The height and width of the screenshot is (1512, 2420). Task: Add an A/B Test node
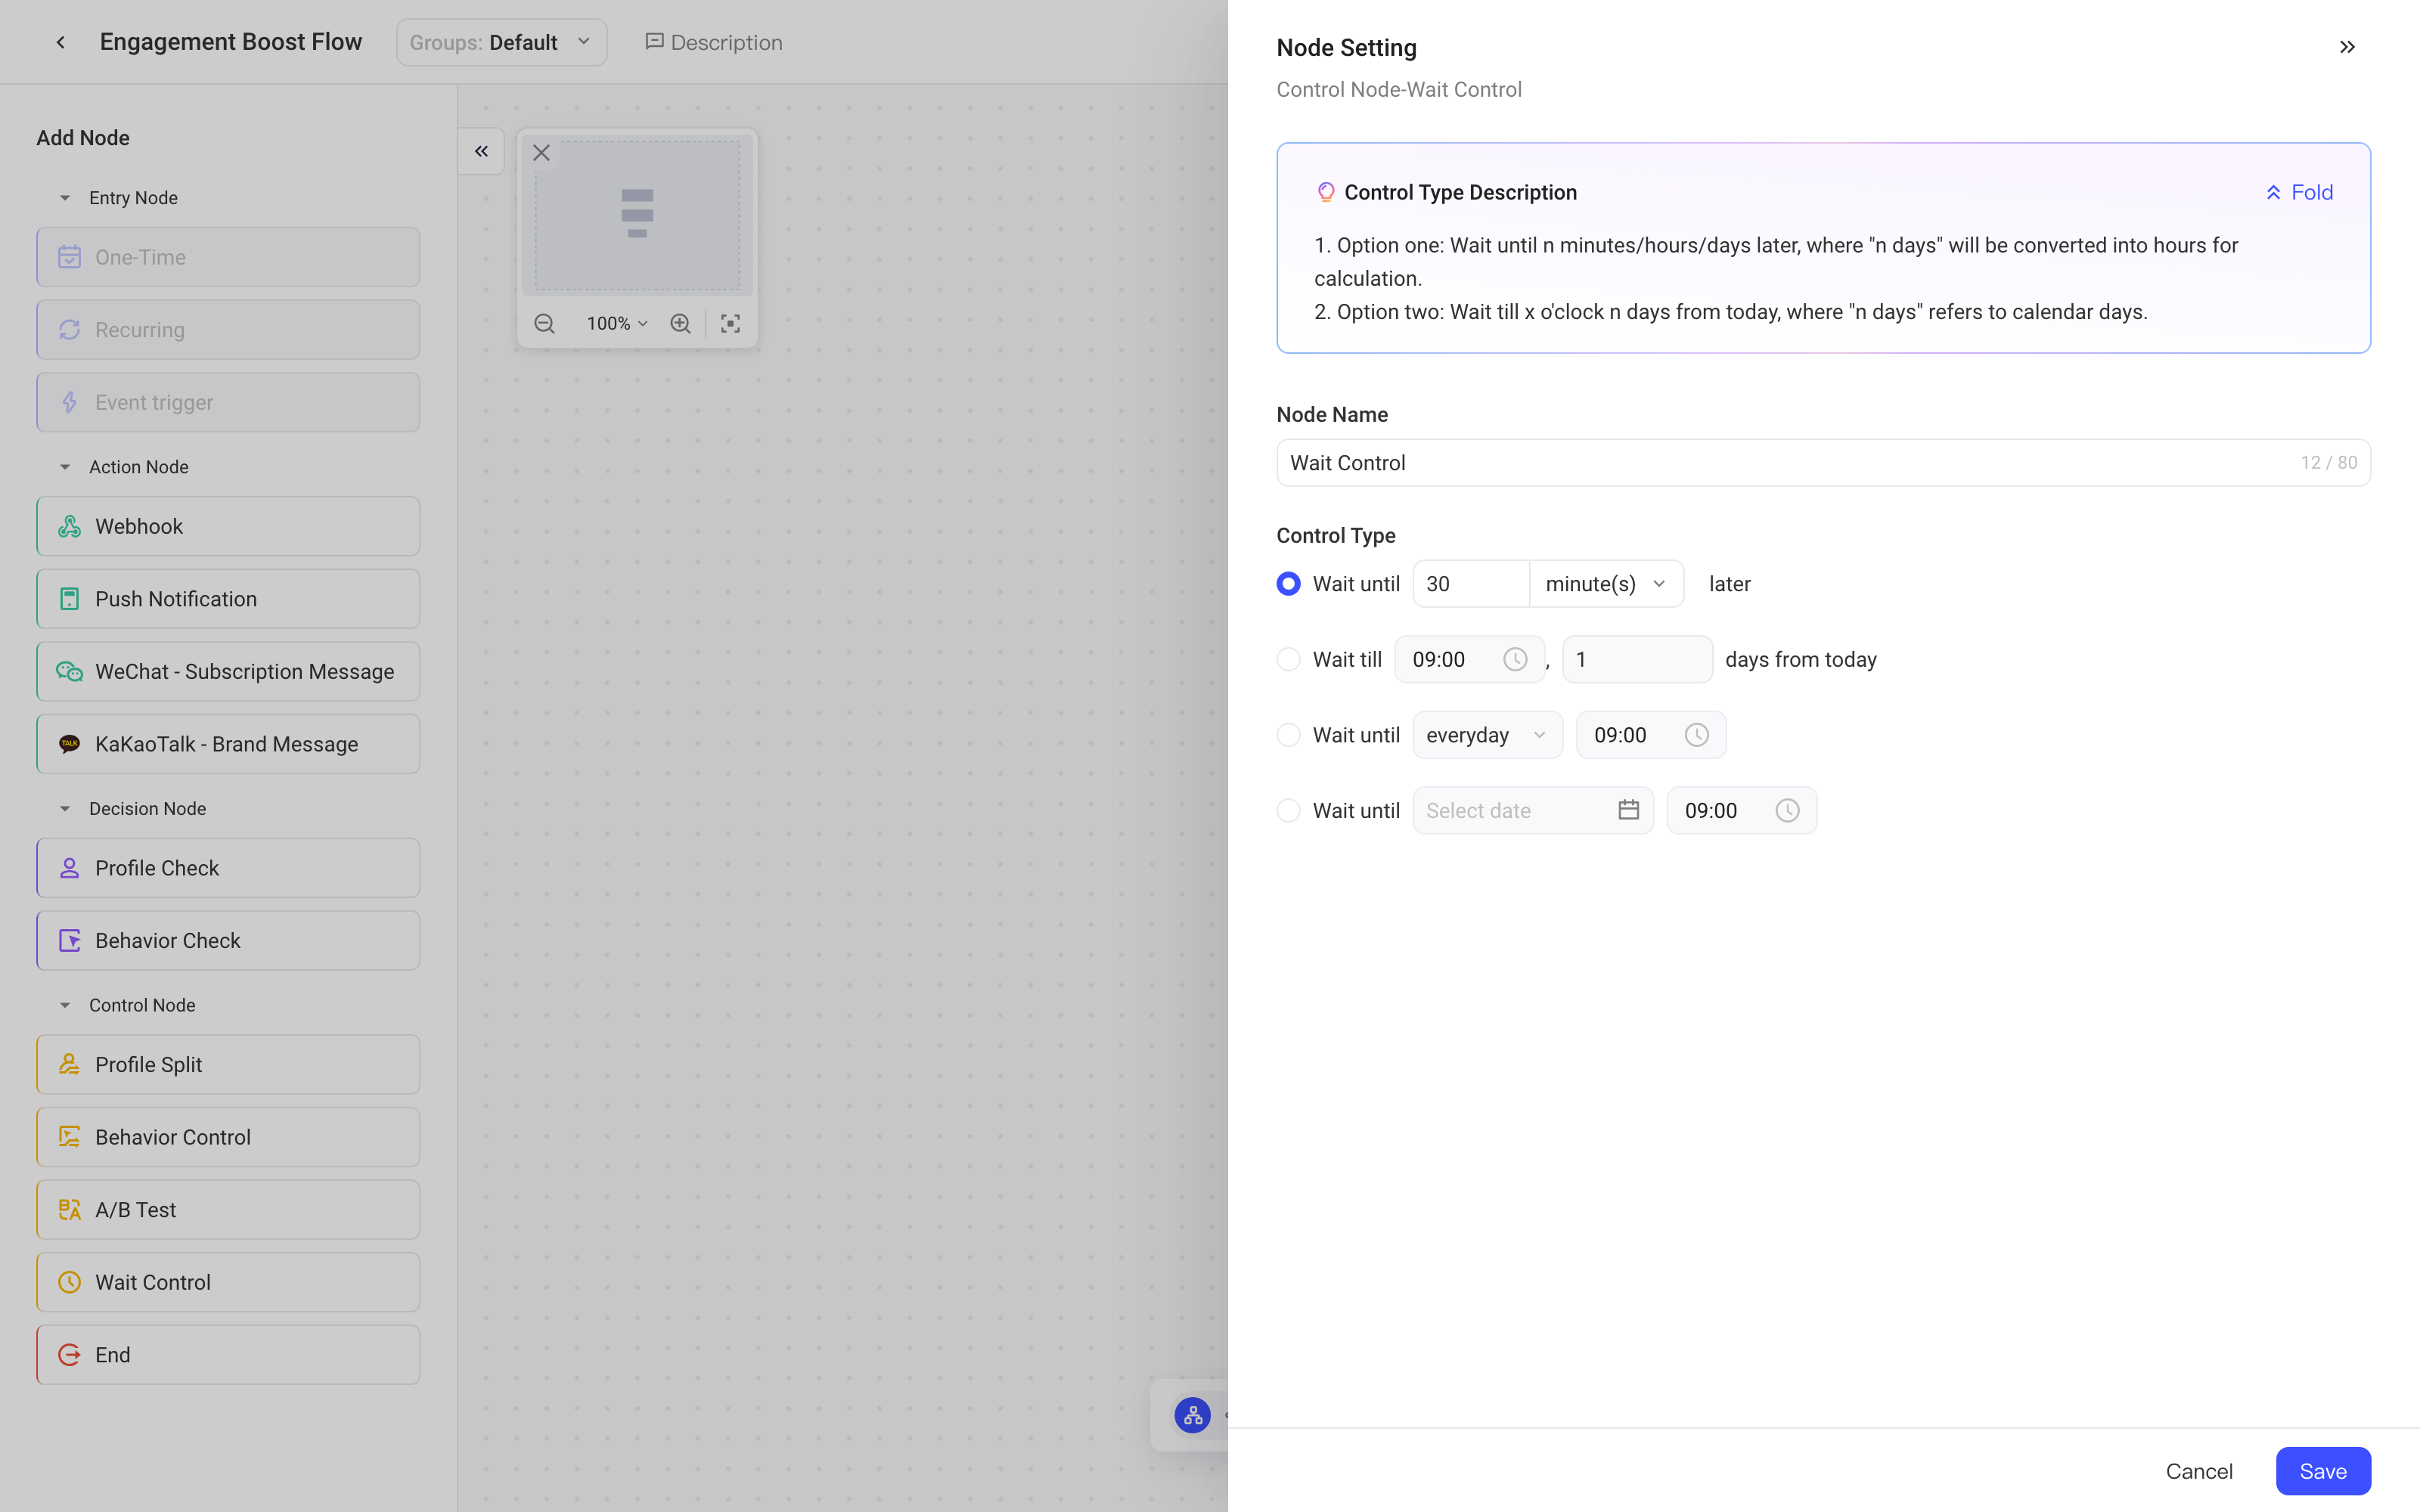tap(228, 1210)
